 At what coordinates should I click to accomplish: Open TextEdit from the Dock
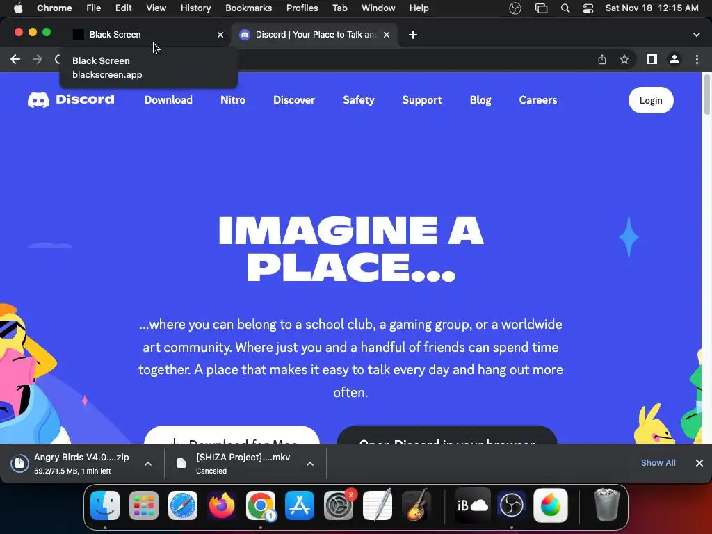point(378,505)
